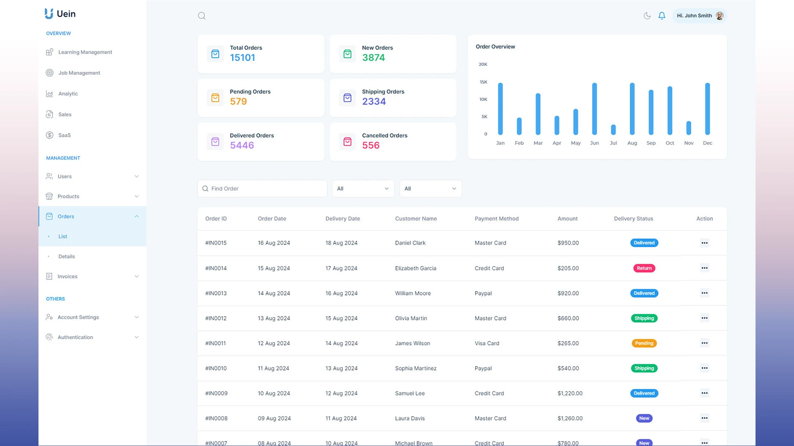The height and width of the screenshot is (446, 794).
Task: Click the Order ID column header
Action: 216,218
